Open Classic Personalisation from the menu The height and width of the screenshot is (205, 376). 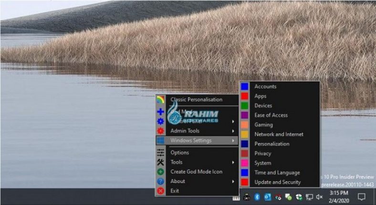197,100
